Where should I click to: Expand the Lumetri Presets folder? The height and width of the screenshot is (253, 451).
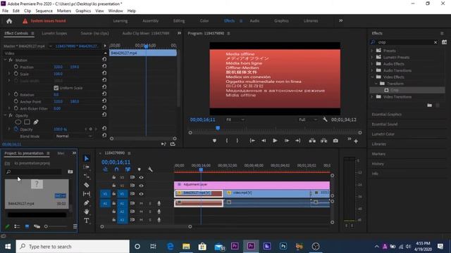tap(372, 57)
